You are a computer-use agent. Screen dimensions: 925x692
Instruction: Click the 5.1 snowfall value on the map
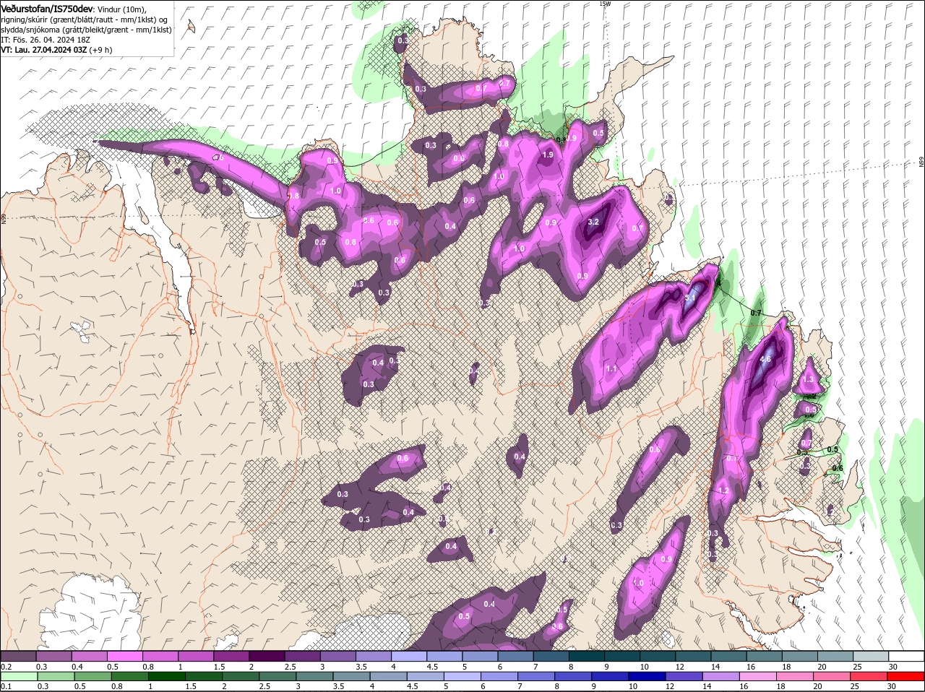[689, 297]
